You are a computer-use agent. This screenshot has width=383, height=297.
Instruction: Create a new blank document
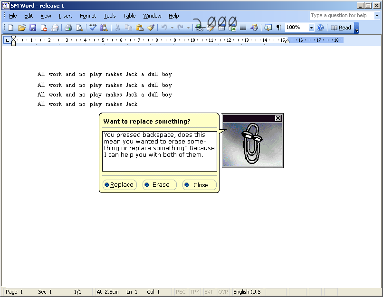pyautogui.click(x=10, y=27)
